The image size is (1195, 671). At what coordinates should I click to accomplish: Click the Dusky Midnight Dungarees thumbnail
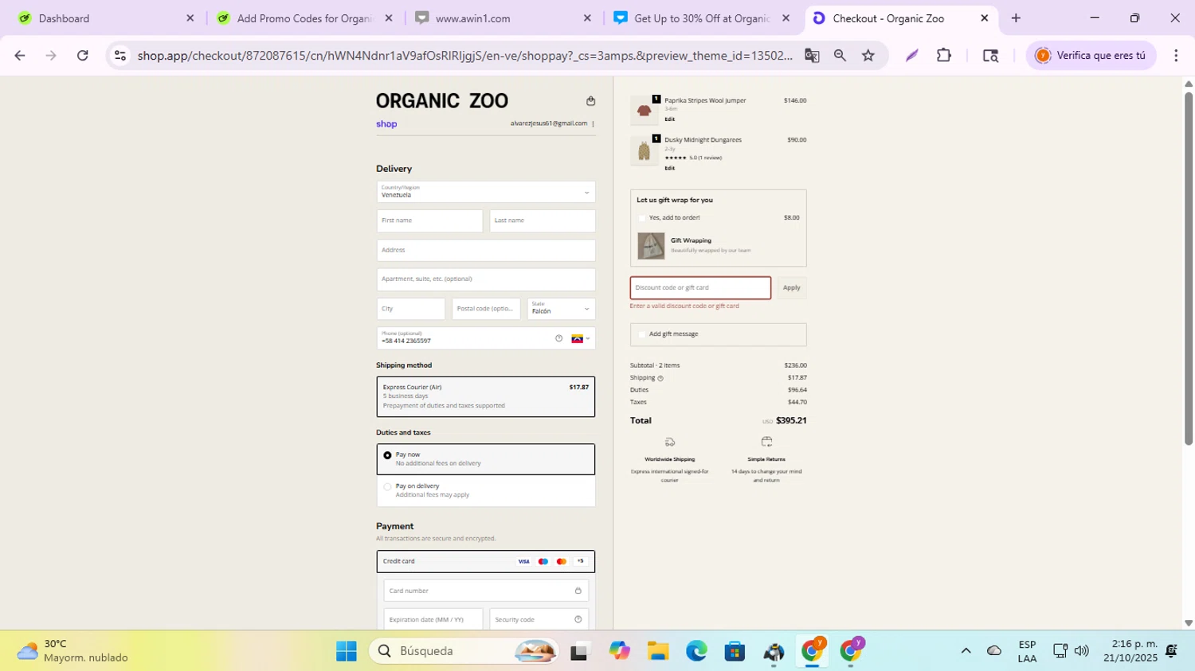(x=644, y=150)
